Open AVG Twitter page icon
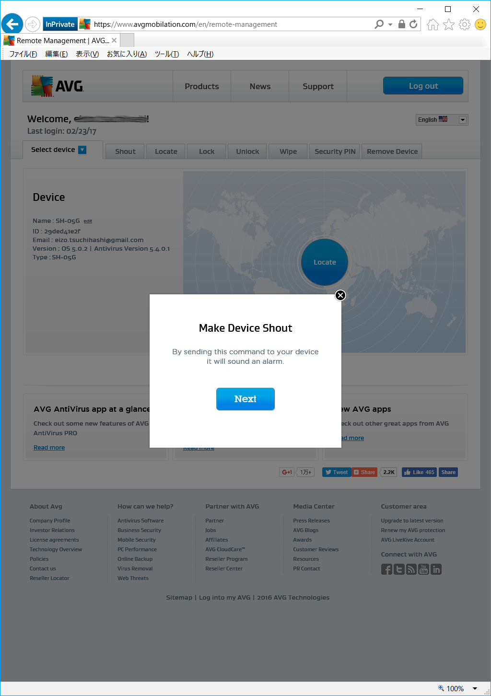This screenshot has width=491, height=696. pyautogui.click(x=399, y=569)
